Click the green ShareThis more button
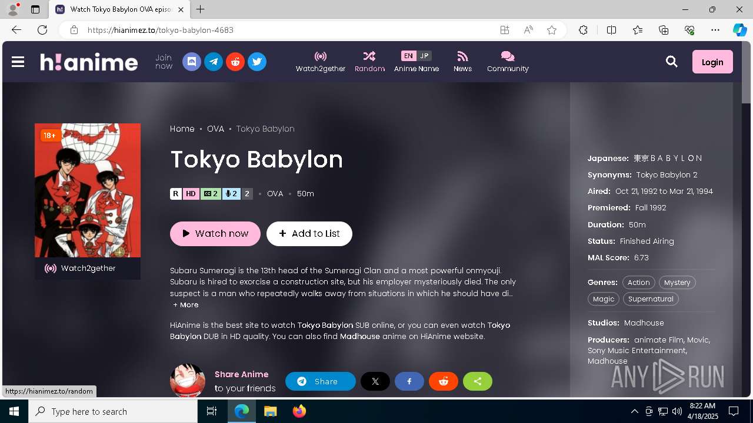The width and height of the screenshot is (753, 423). [478, 381]
